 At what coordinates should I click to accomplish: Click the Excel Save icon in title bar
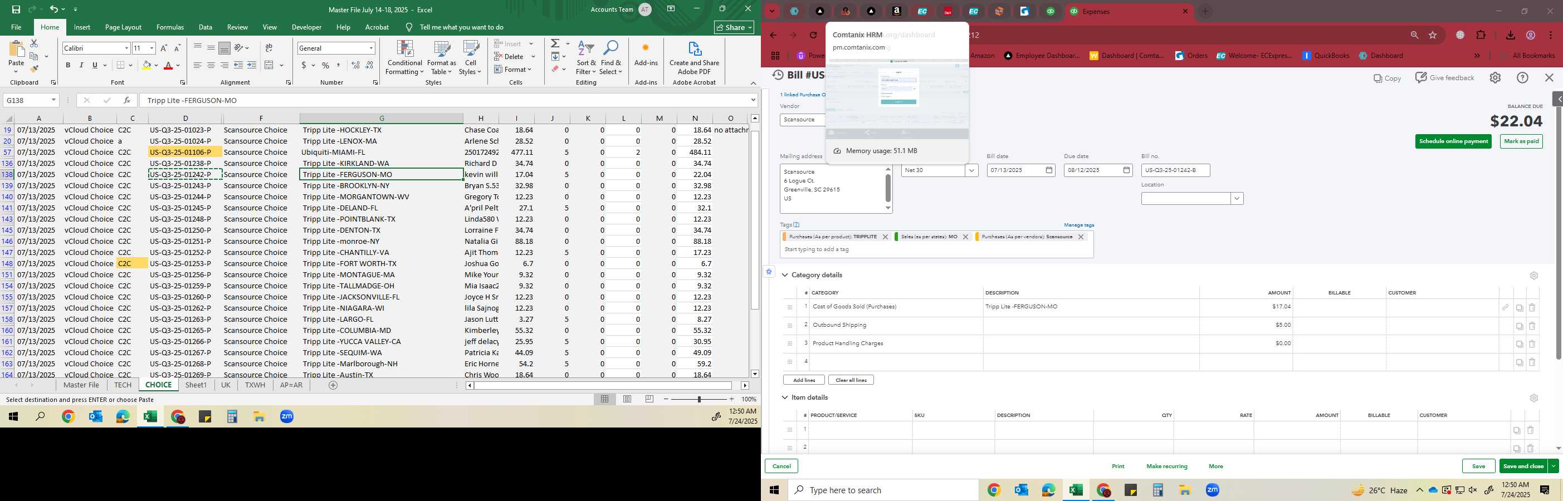point(16,9)
